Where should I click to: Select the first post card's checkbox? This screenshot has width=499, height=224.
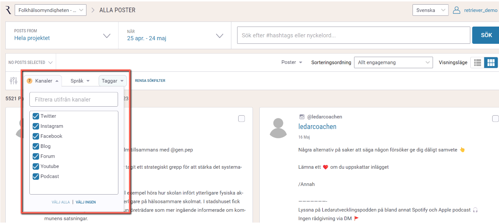click(x=241, y=118)
